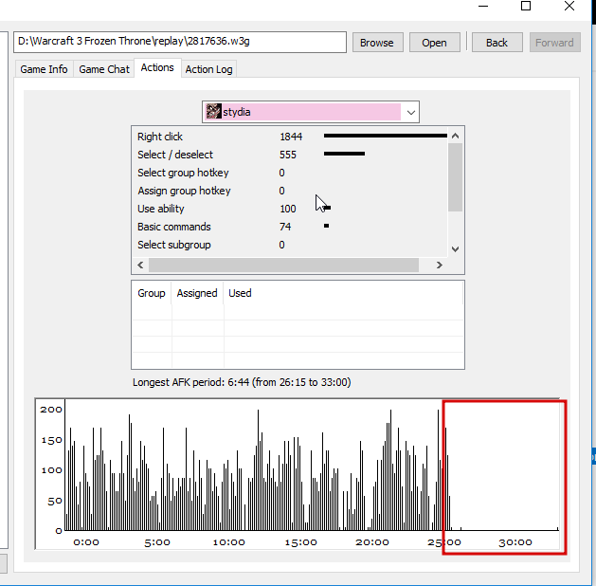Switch to the Game Info tab

click(45, 69)
